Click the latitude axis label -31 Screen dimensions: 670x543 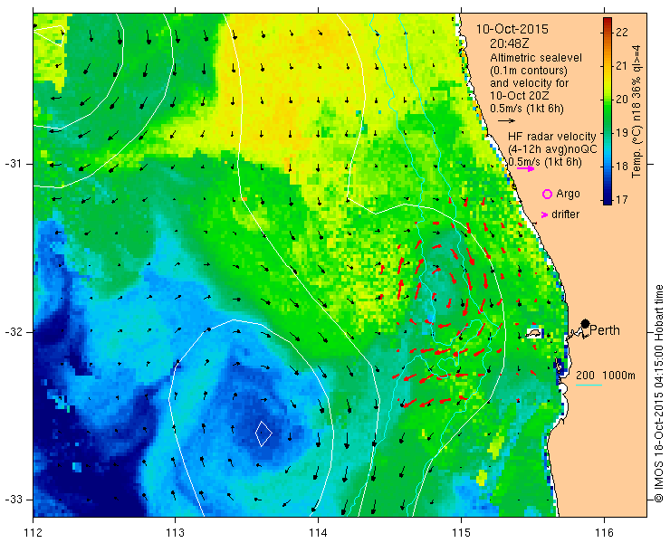click(x=14, y=164)
